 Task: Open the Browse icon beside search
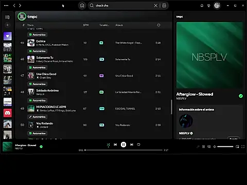tap(164, 6)
